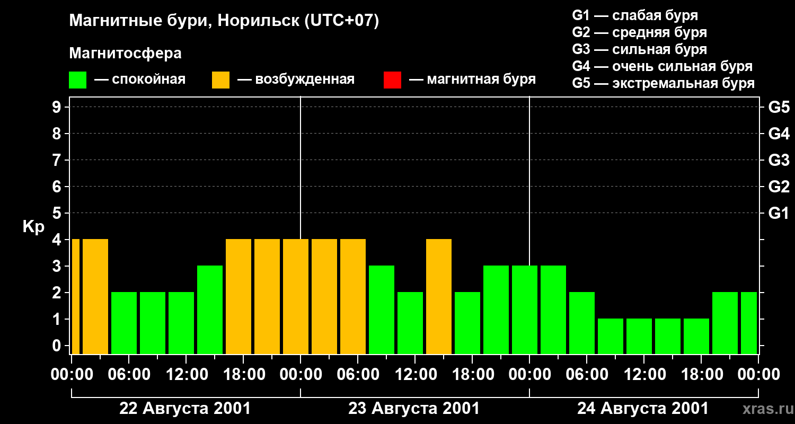
Task: Click the G4 label on the right axis
Action: (x=779, y=134)
